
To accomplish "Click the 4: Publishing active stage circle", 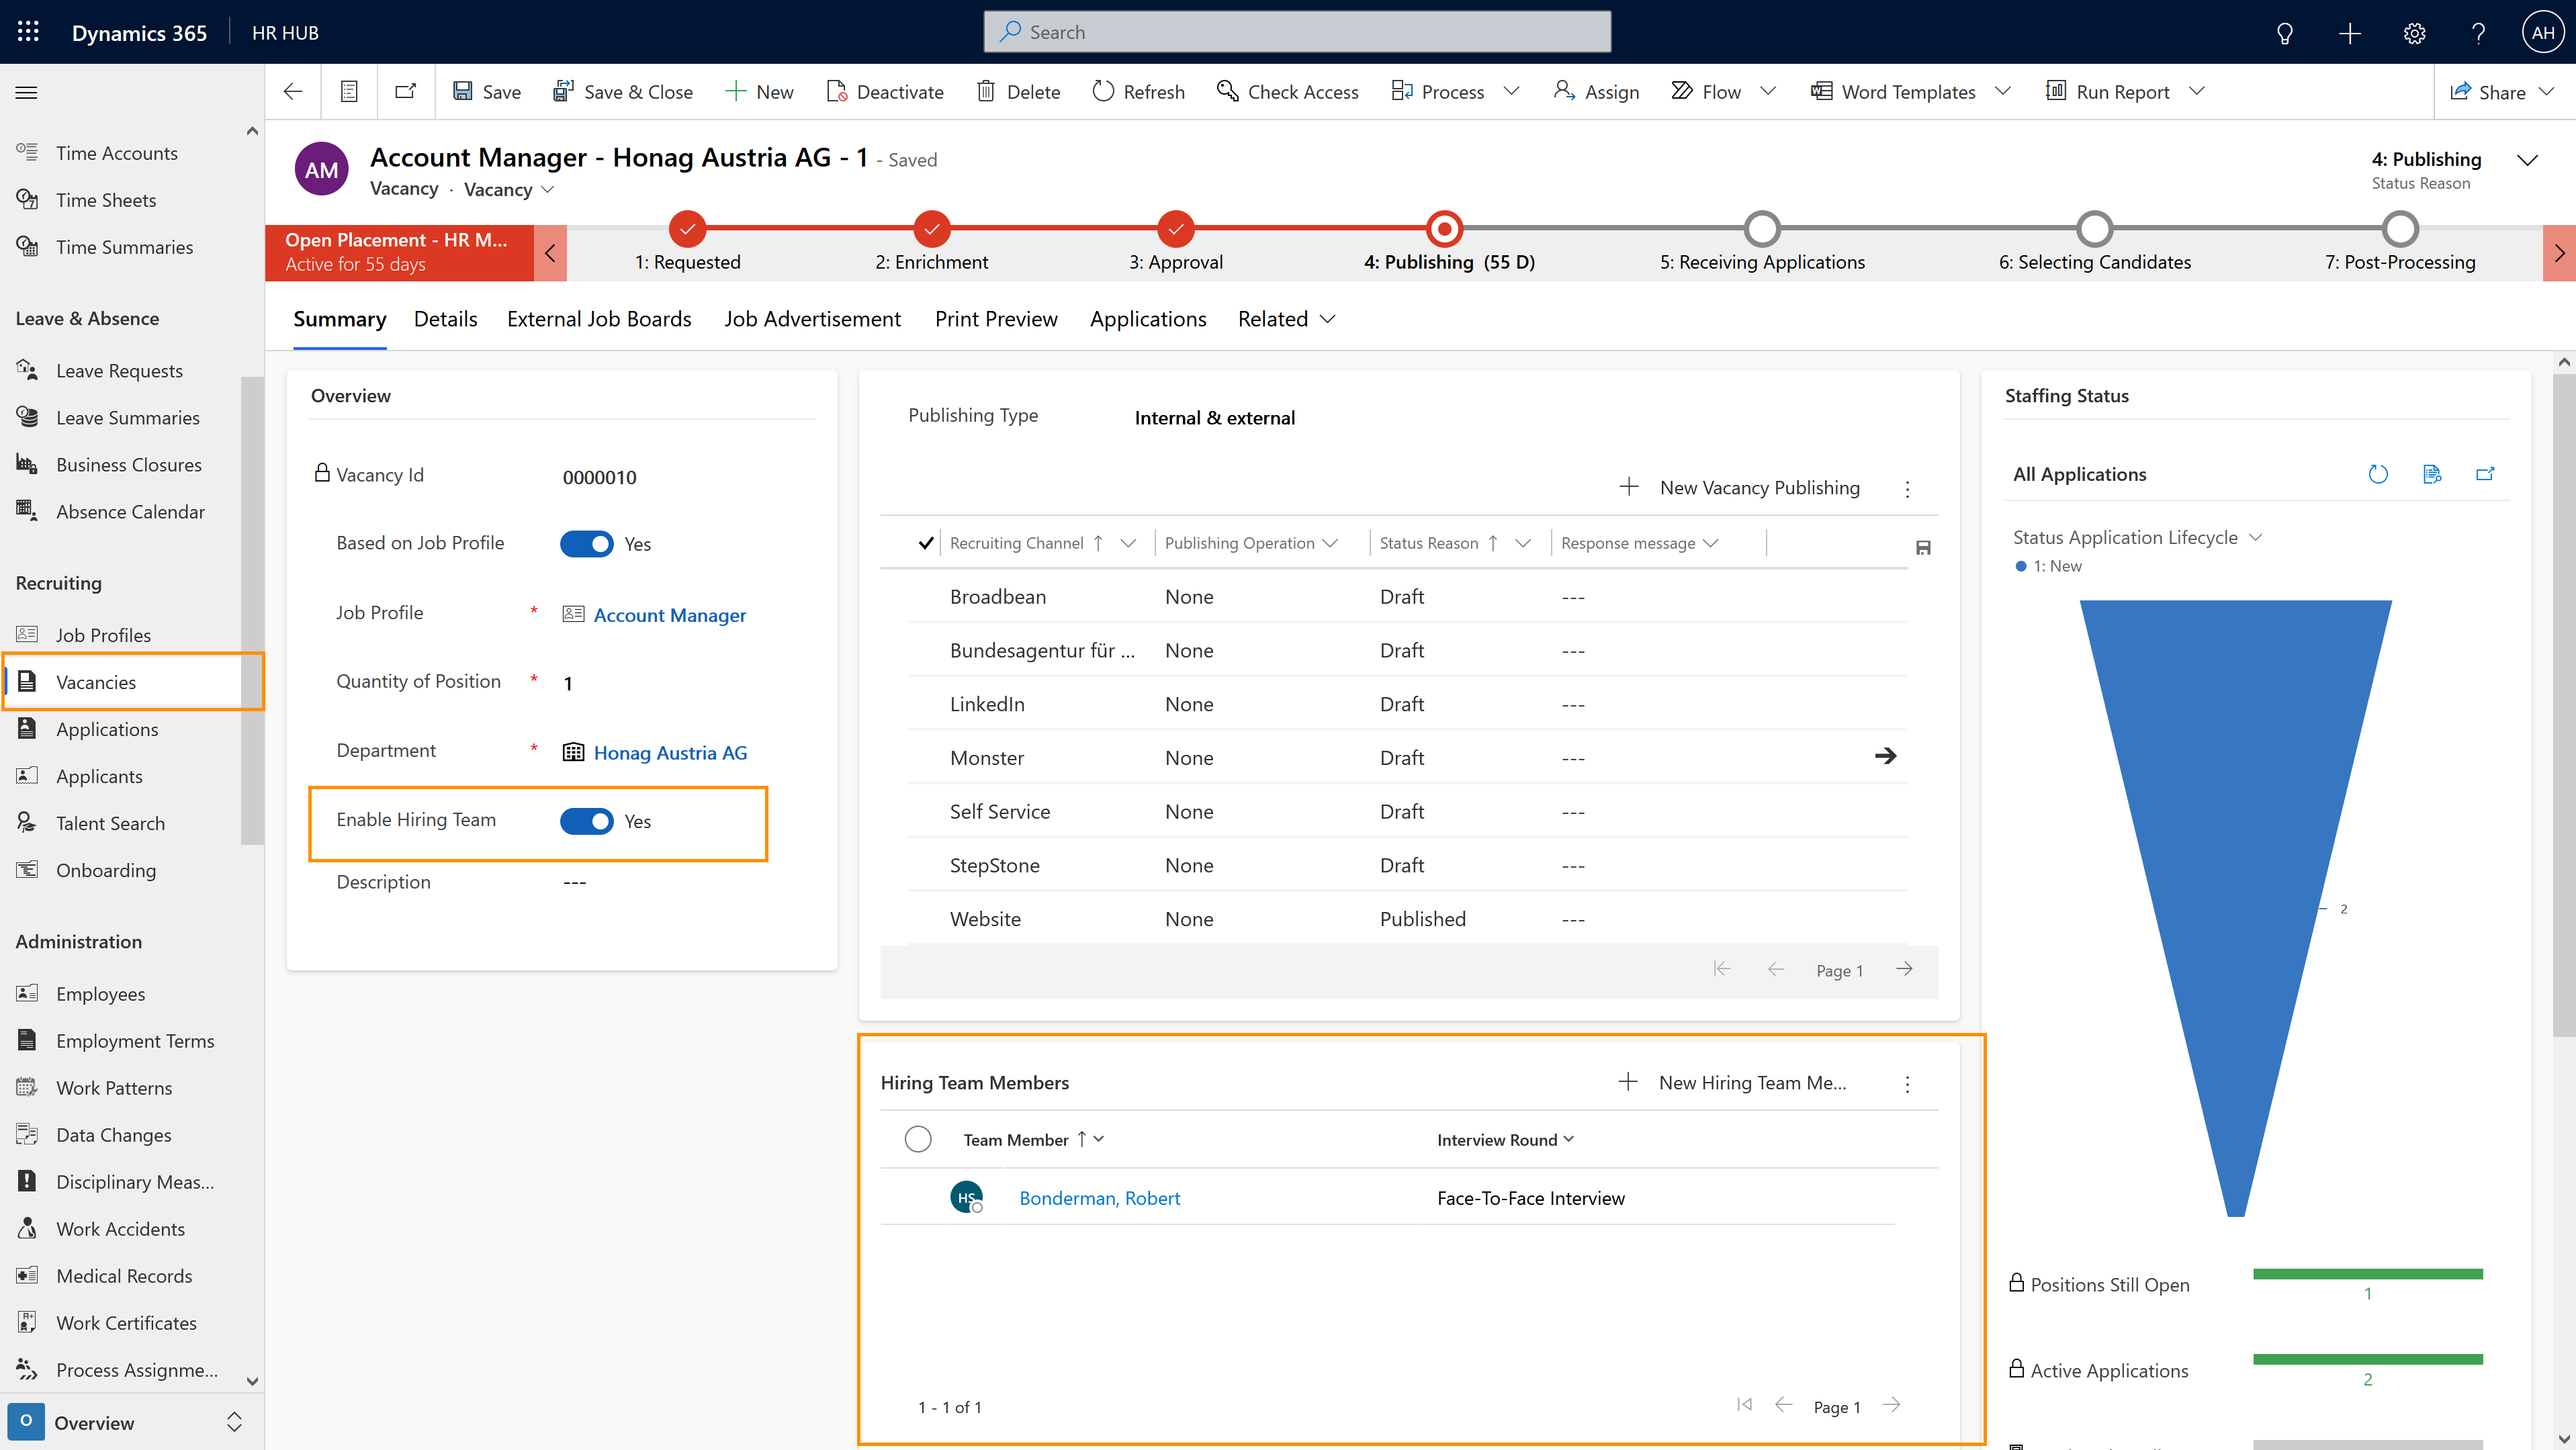I will [x=1444, y=229].
